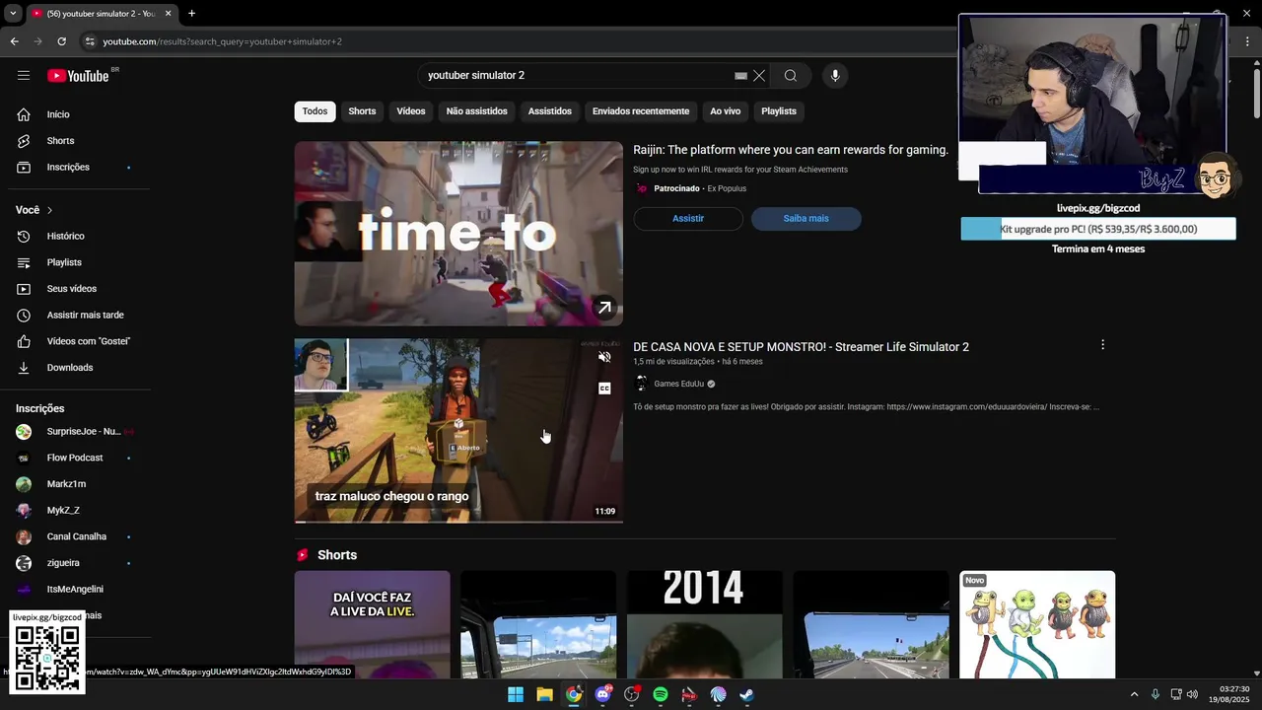
Task: Select the Shorts filter chip
Action: pos(362,111)
